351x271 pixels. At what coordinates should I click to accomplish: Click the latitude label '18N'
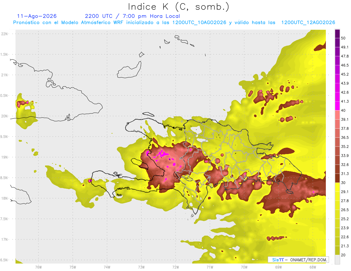(x=4, y=198)
